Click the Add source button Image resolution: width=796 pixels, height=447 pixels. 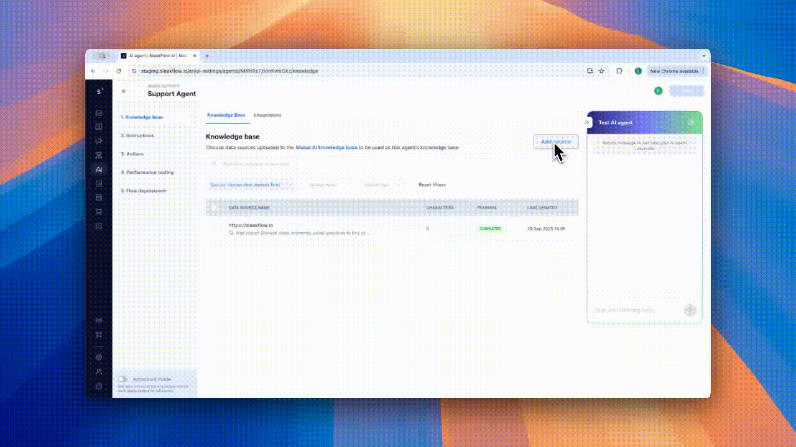(555, 142)
